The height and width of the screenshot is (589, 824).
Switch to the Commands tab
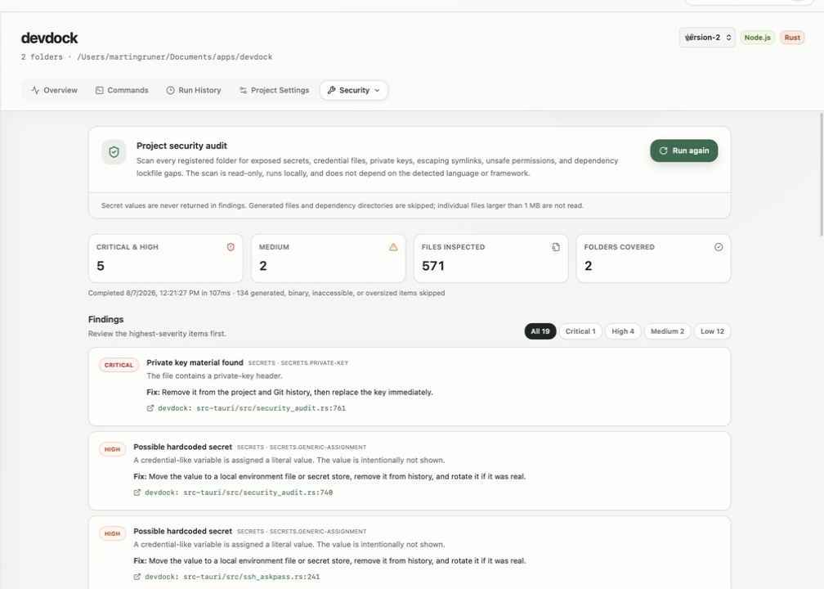pyautogui.click(x=122, y=91)
